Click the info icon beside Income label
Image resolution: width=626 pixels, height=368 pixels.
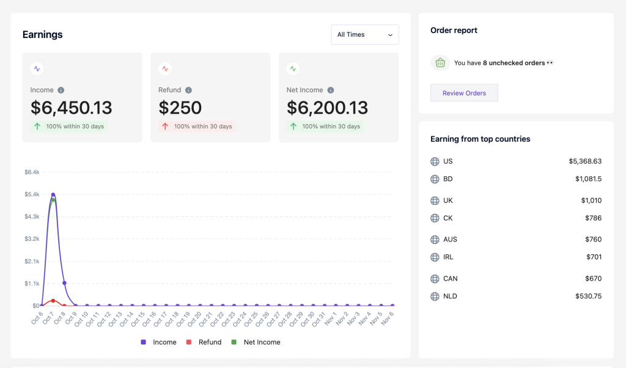pyautogui.click(x=61, y=90)
